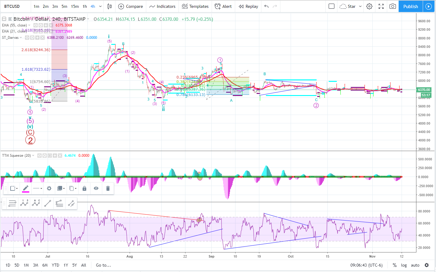
Task: Open TTM Squeeze settings gear
Action: 44,156
